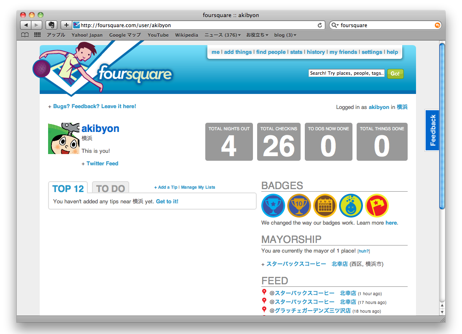Click the foursquare 'Search! Try places, people, tags..' box
This screenshot has width=462, height=334.
[x=347, y=73]
